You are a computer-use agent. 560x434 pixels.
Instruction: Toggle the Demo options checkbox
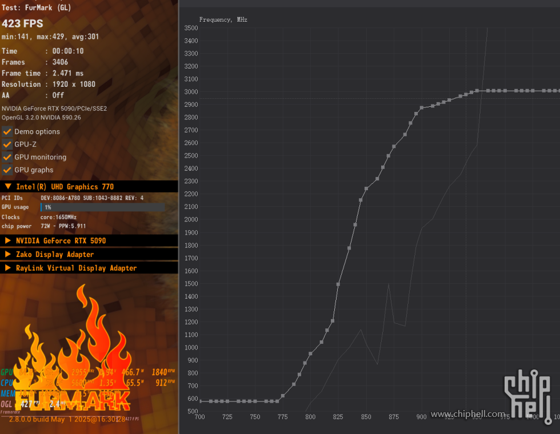click(x=7, y=132)
